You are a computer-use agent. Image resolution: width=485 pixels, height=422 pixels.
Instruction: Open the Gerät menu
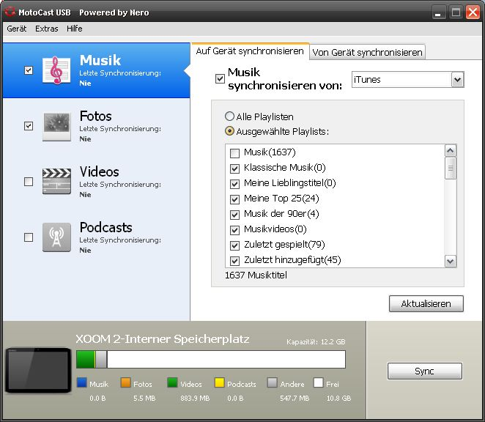pyautogui.click(x=17, y=29)
